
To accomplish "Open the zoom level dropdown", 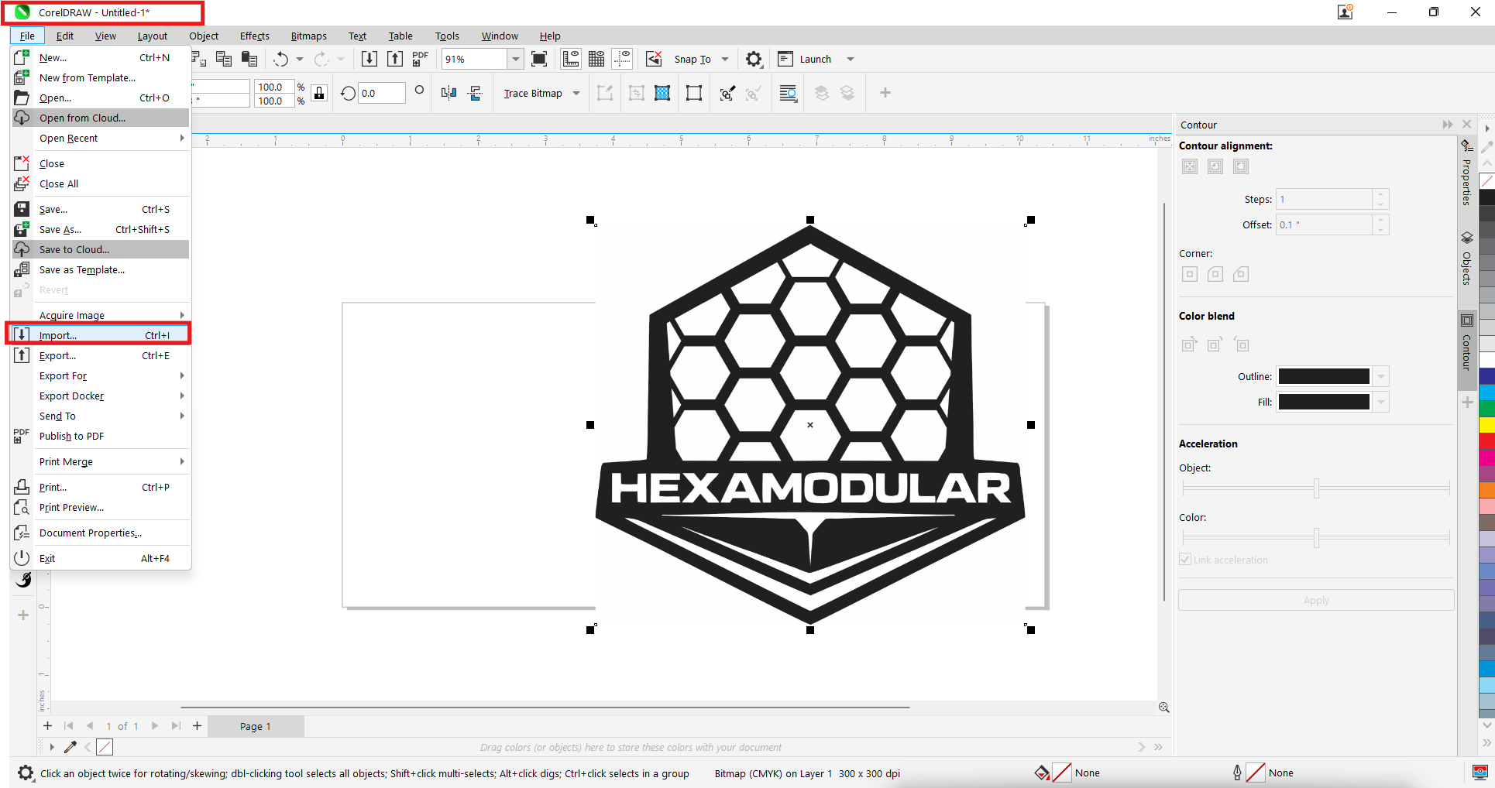I will tap(515, 59).
